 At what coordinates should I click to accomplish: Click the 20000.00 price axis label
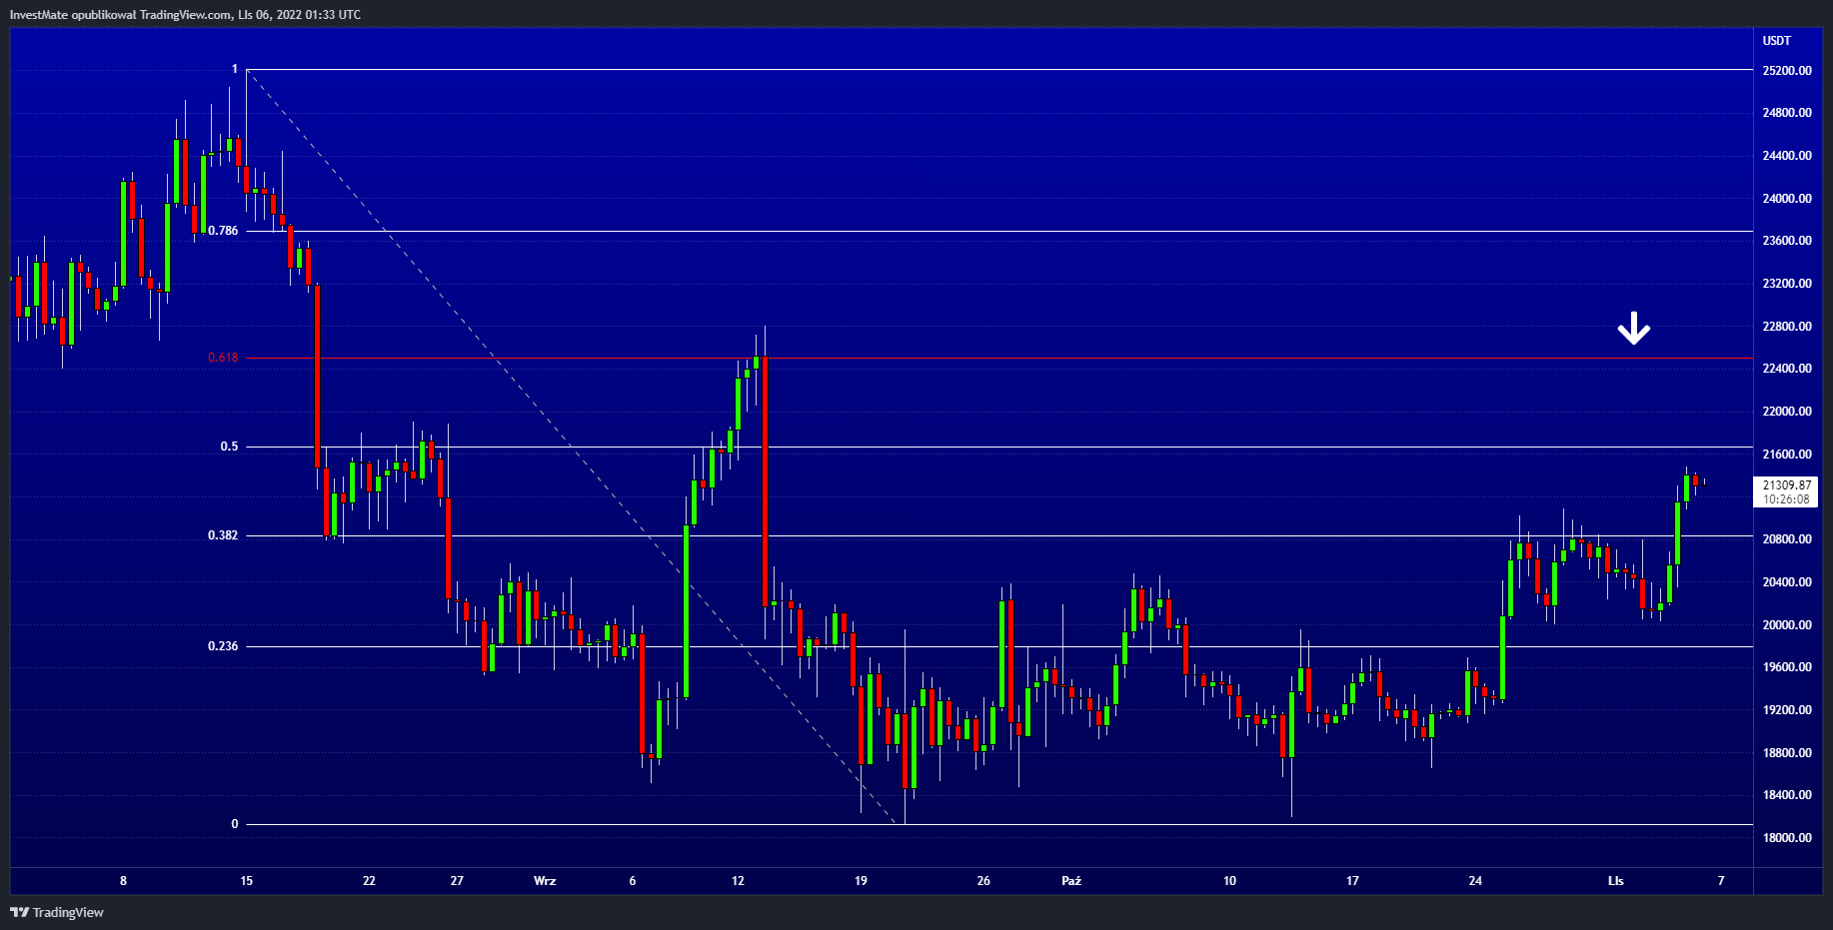tap(1787, 625)
